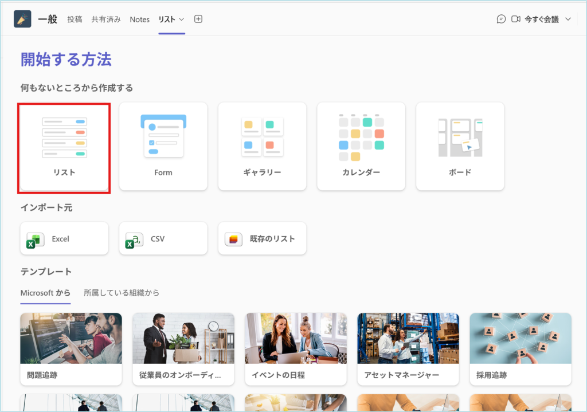Image resolution: width=587 pixels, height=412 pixels.
Task: Open the 問題追跡 template thumbnail
Action: coord(71,339)
